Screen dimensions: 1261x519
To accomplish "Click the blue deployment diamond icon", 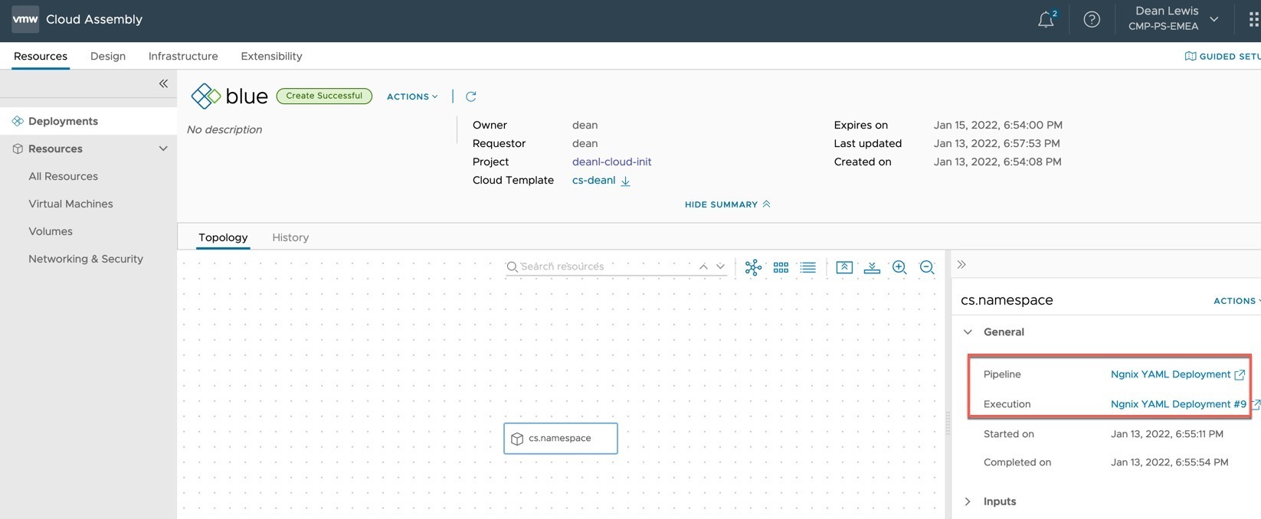I will point(205,96).
